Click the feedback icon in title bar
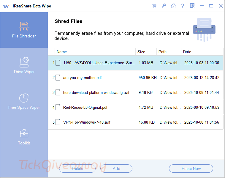Viewport: 225px width, 178px height. (192, 6)
